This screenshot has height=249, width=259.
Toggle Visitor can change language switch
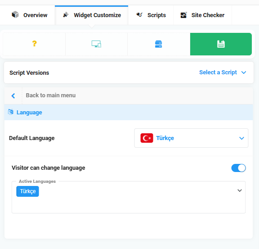(238, 168)
